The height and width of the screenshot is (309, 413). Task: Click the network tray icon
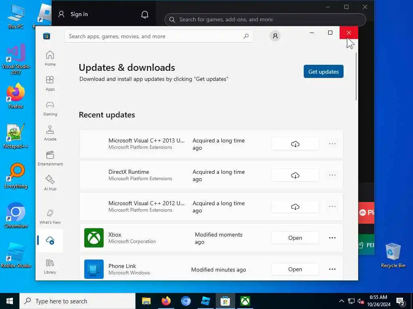pos(351,301)
